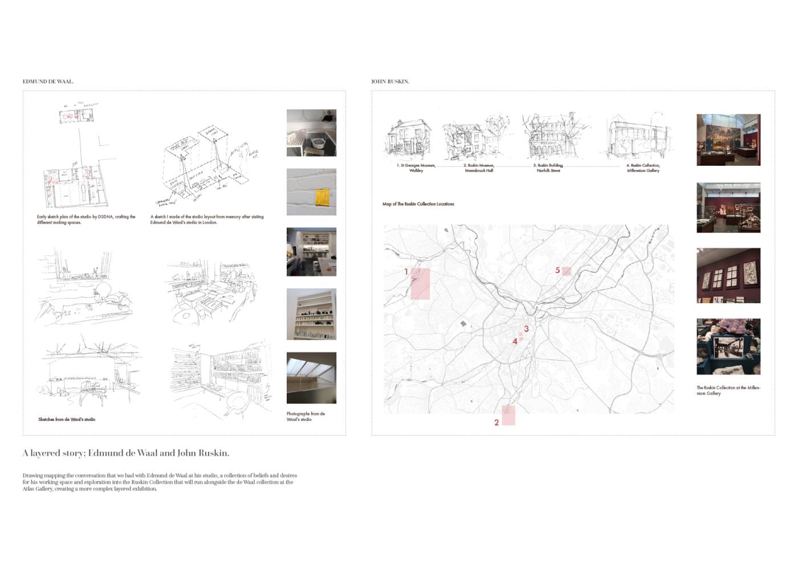This screenshot has width=798, height=564.
Task: Open the framed casts on maroon wall photo
Action: click(x=728, y=275)
